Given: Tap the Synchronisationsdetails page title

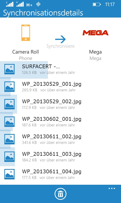Looking at the screenshot, I should point(43,13).
